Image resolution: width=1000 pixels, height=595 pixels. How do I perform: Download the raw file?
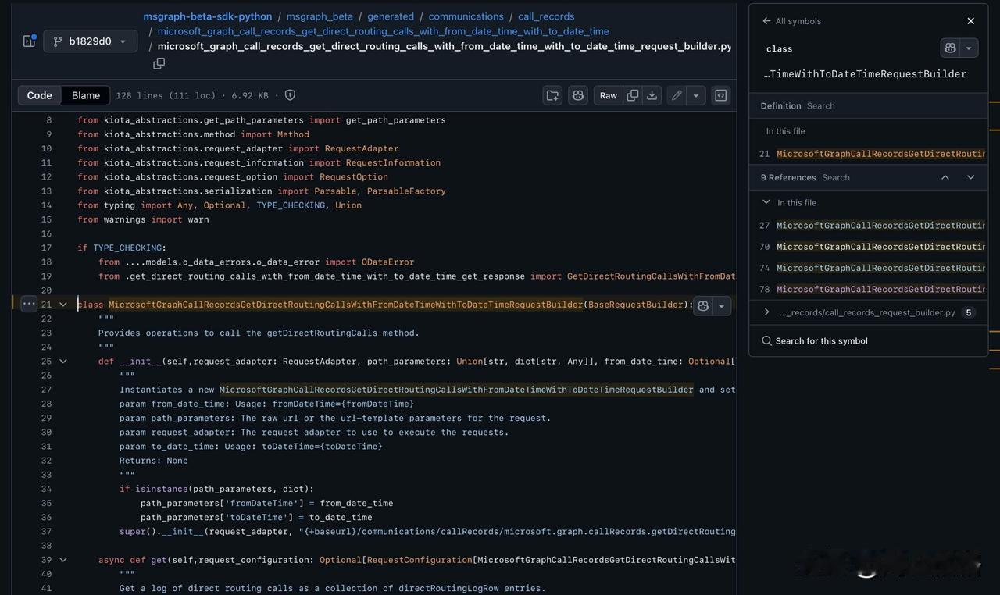[x=652, y=95]
